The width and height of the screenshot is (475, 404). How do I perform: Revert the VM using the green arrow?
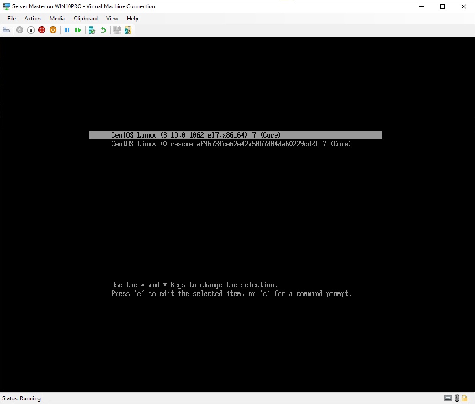(103, 30)
